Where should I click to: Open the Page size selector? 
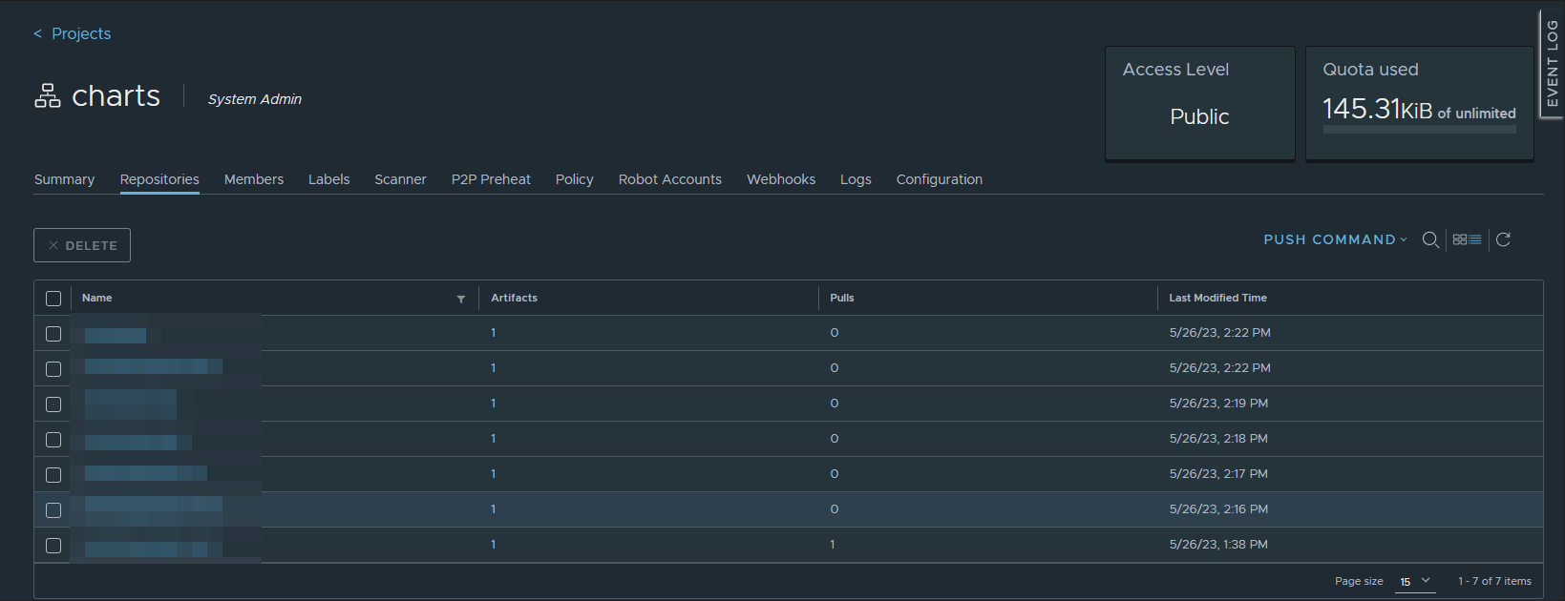click(x=1415, y=581)
